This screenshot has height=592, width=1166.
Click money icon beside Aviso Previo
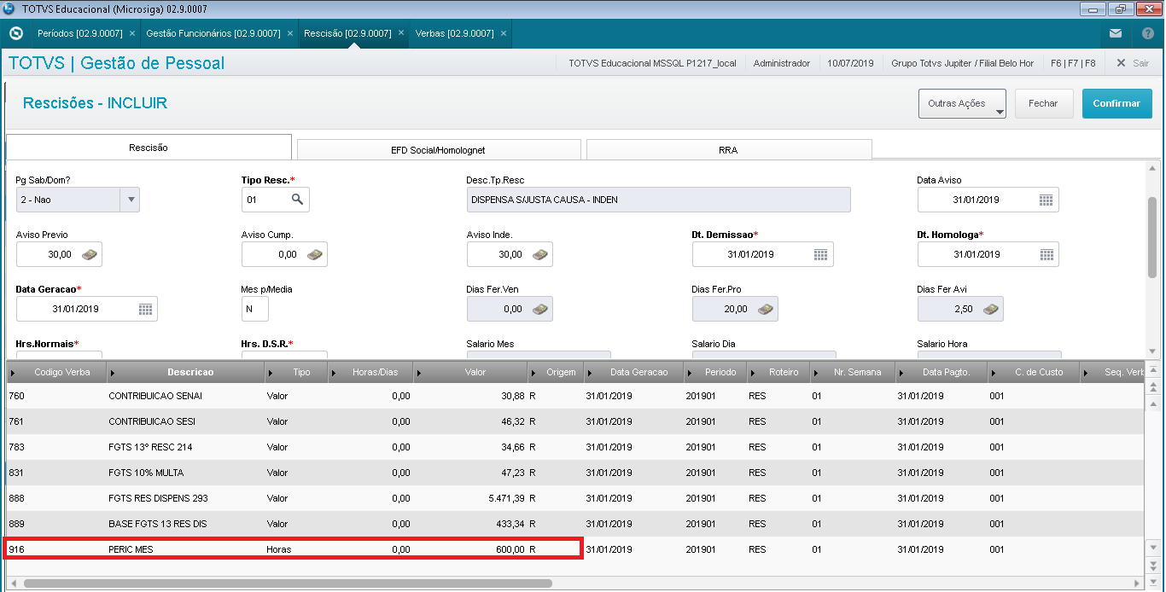click(x=90, y=254)
